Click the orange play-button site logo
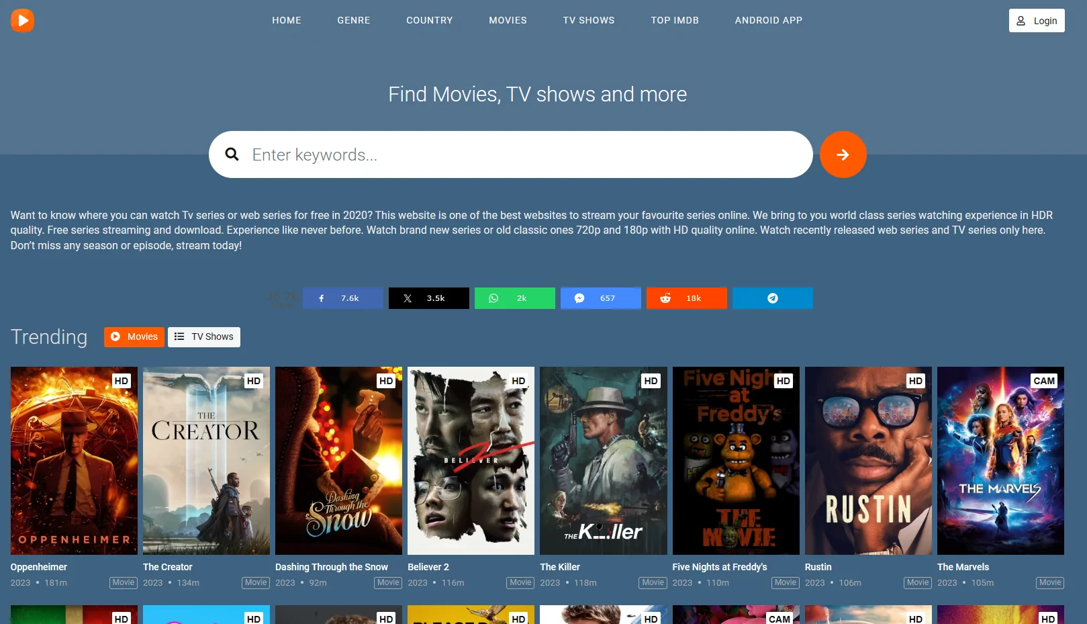 (x=22, y=20)
